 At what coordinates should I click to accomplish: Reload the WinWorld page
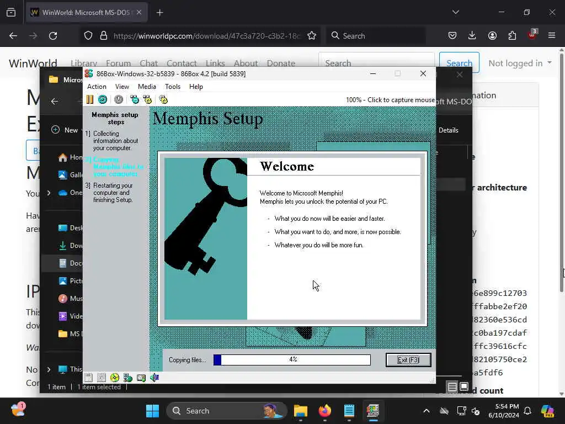coord(53,36)
